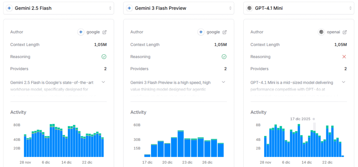Image resolution: width=358 pixels, height=167 pixels.
Task: Click the openai author name link
Action: pos(333,32)
